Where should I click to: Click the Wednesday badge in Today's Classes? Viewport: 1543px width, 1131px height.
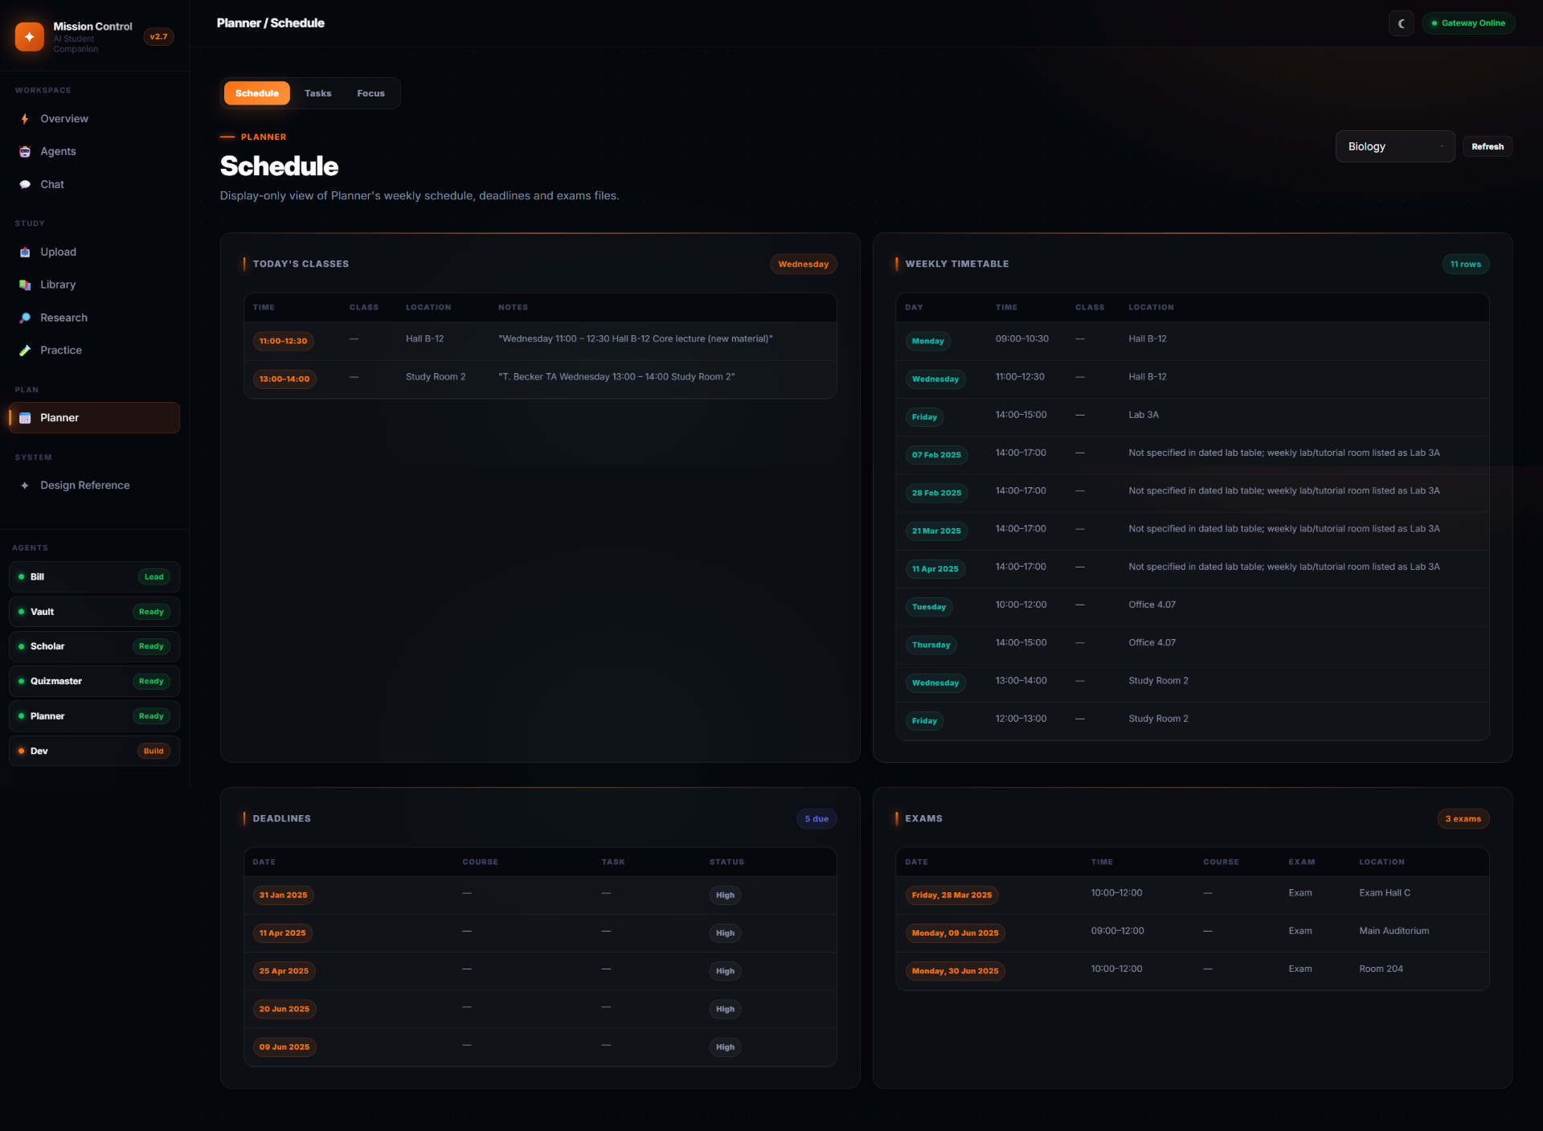point(804,264)
